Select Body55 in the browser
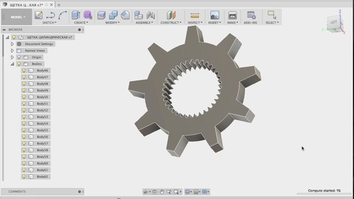 point(43,130)
